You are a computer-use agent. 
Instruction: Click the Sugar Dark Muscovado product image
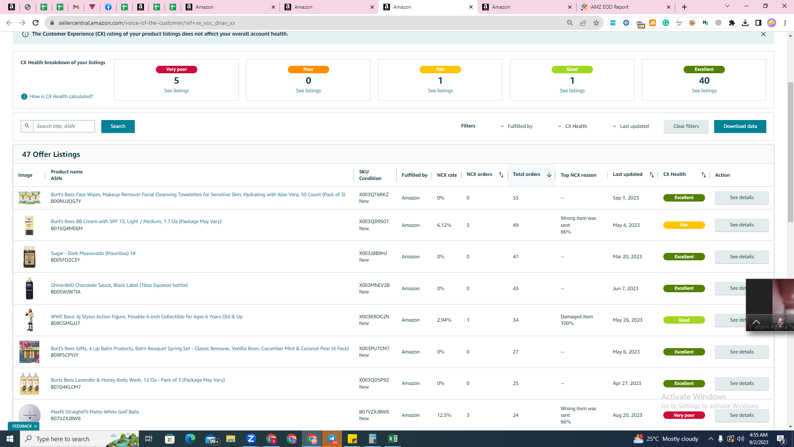[x=29, y=257]
